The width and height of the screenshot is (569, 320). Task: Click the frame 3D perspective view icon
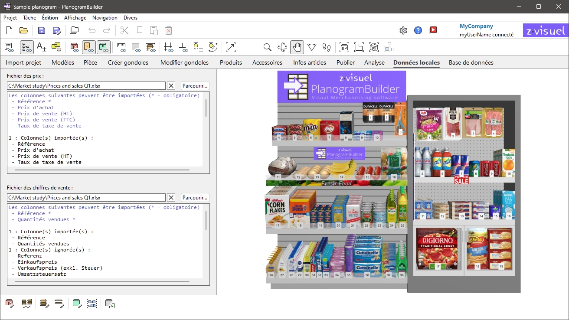coord(374,47)
